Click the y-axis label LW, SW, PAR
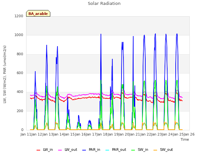The height and width of the screenshot is (156, 209). tap(5, 74)
